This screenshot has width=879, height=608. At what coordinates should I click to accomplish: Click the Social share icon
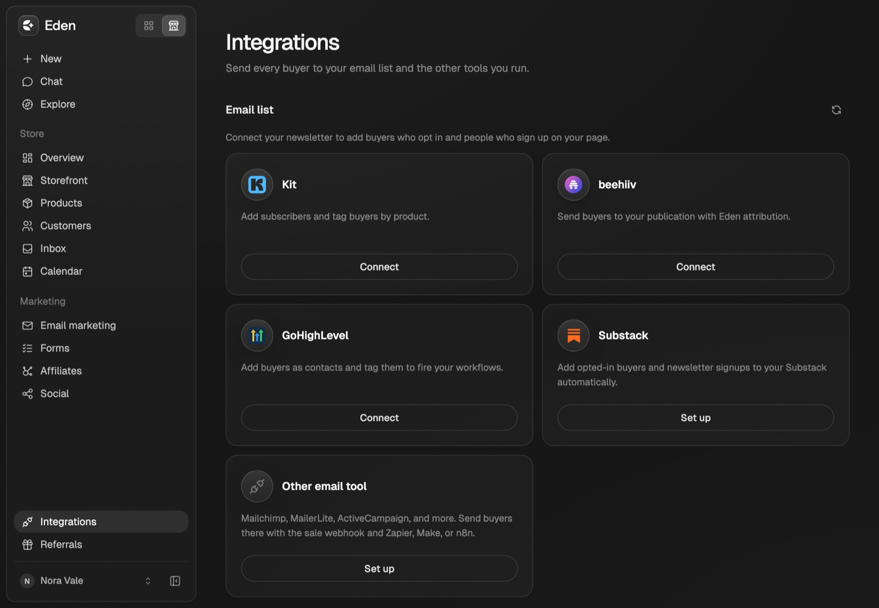tap(27, 394)
